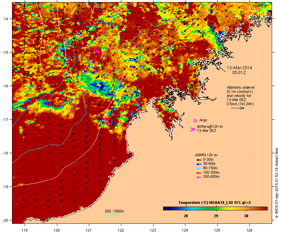Click the latitude label -20

pos(5,220)
